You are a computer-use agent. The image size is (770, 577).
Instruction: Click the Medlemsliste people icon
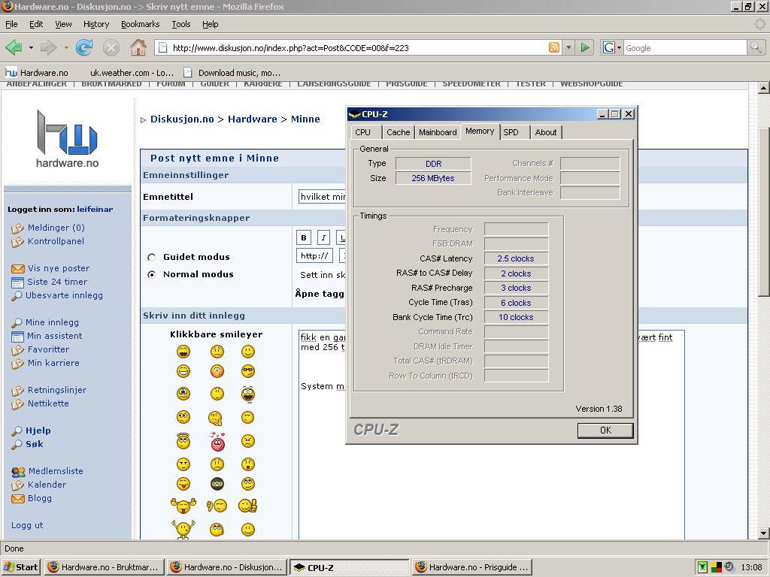click(18, 472)
